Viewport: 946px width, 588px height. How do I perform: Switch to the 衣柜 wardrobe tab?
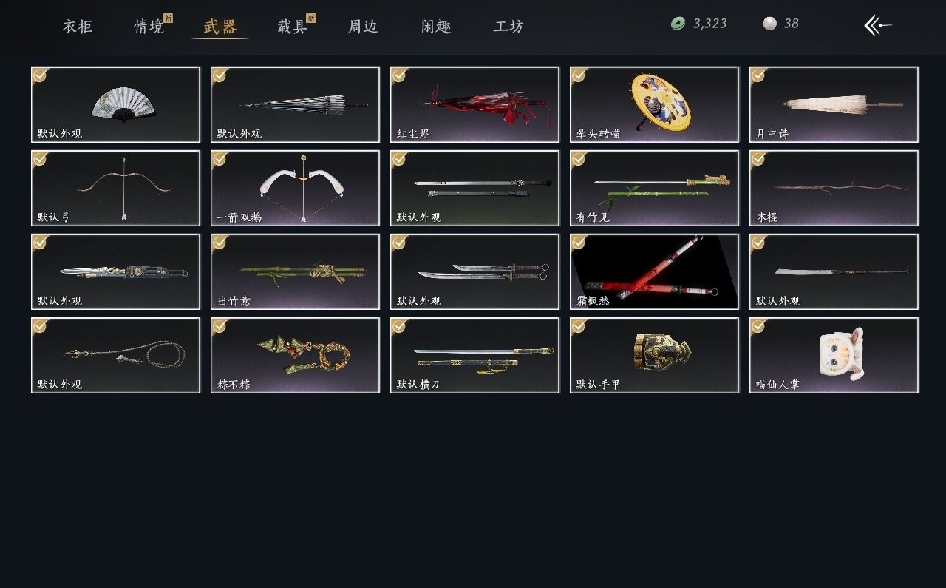click(x=78, y=27)
